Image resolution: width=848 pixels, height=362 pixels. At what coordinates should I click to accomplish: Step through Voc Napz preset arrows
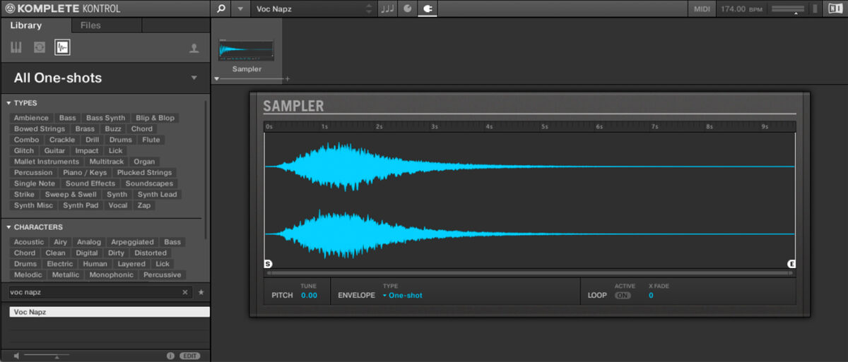pyautogui.click(x=368, y=8)
